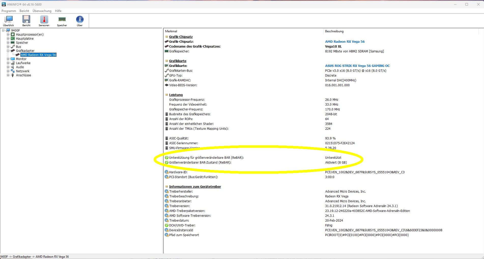Select the 93.9 % ASIC quality value
Viewport: 484px width, 259px height.
point(330,138)
